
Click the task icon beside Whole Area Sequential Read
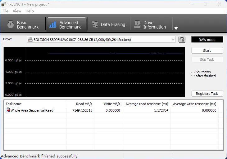coord(8,110)
